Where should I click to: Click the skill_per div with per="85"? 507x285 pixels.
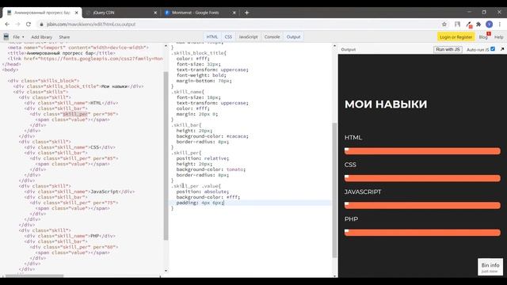click(74, 158)
